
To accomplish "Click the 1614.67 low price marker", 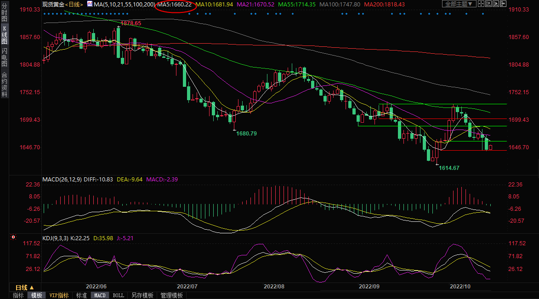I will tap(449, 168).
